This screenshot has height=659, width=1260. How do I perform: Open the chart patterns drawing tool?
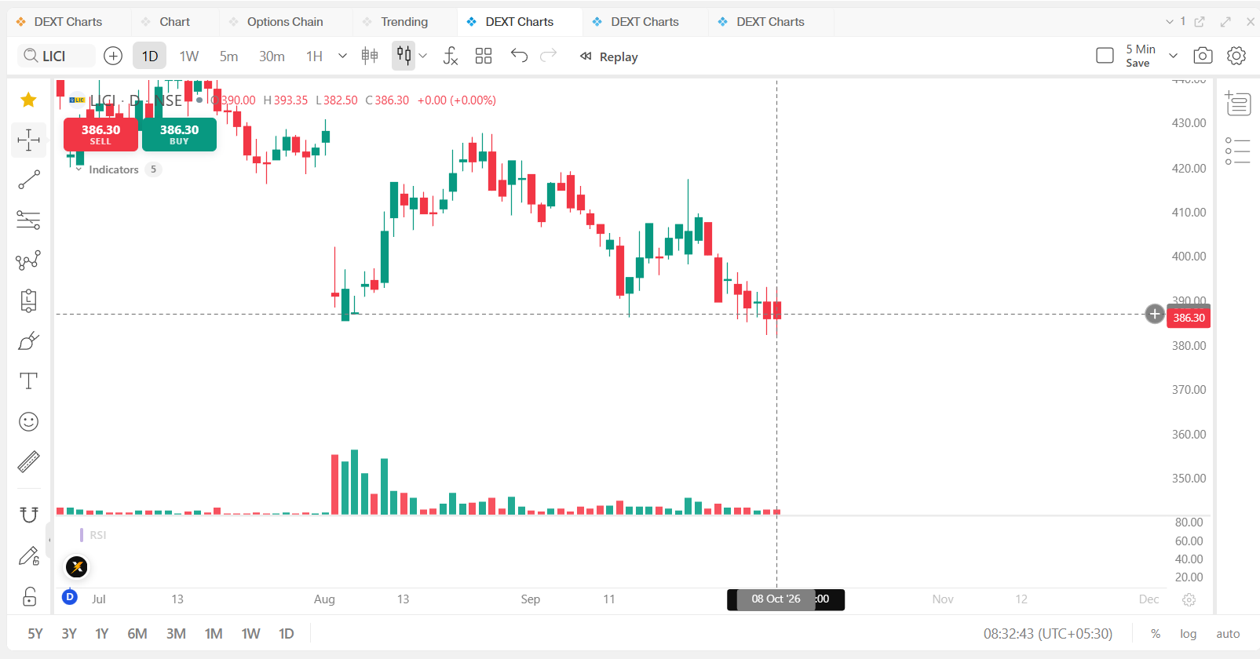point(29,260)
